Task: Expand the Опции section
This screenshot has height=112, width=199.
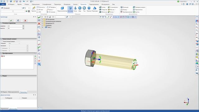Action: [1, 76]
